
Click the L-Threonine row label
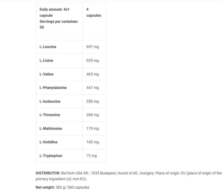click(50, 115)
